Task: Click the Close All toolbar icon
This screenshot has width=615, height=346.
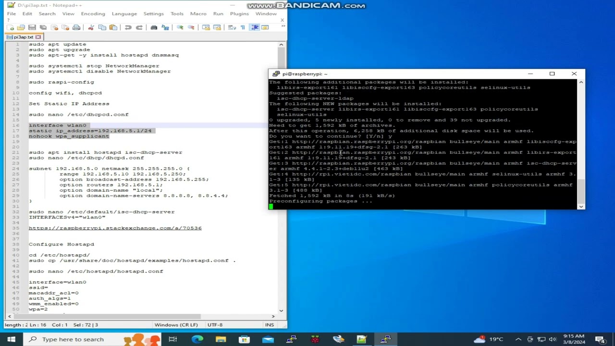Action: point(65,27)
